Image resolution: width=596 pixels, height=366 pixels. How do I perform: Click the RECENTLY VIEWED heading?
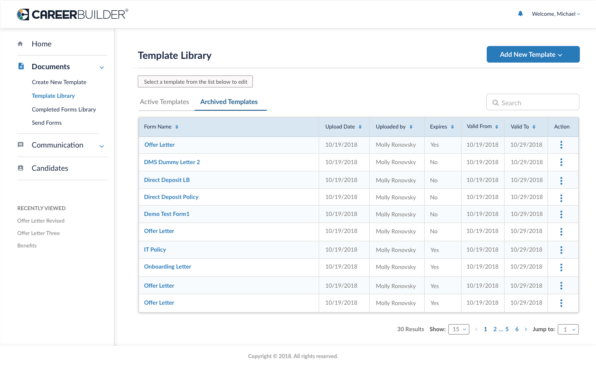pyautogui.click(x=41, y=208)
